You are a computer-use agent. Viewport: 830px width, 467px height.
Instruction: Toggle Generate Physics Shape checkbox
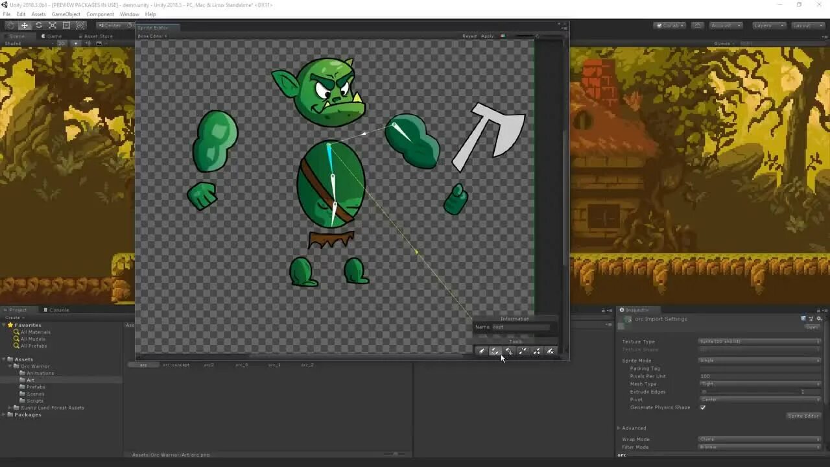pos(703,407)
